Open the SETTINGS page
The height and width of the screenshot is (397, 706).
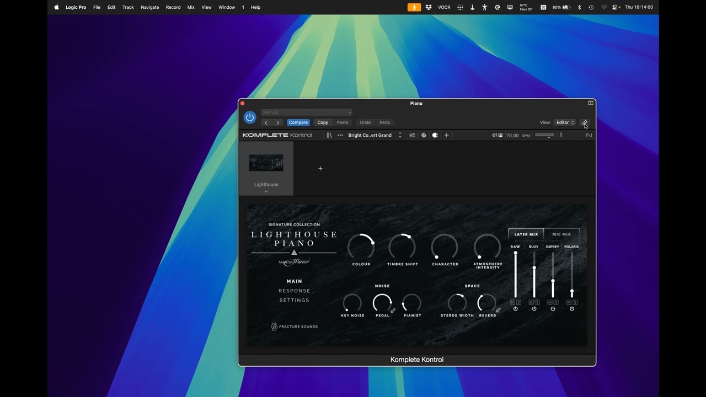coord(295,300)
